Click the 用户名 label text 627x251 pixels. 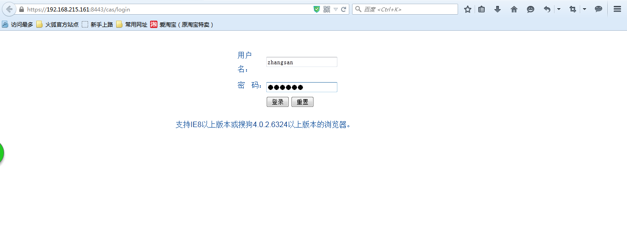point(245,62)
